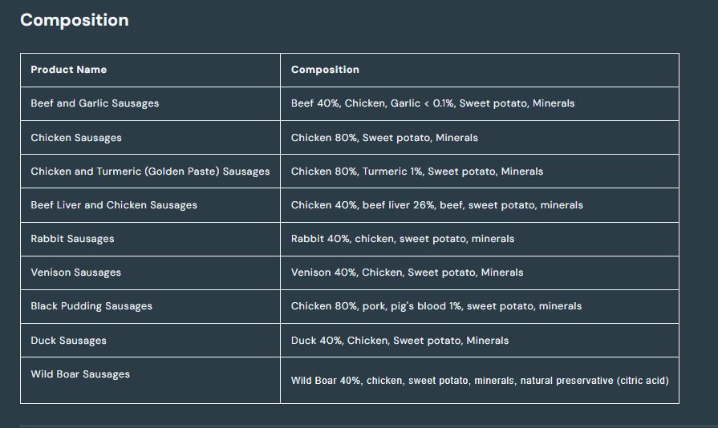Select the Chicken Sausages product name cell
Viewport: 718px width, 428px height.
[76, 138]
